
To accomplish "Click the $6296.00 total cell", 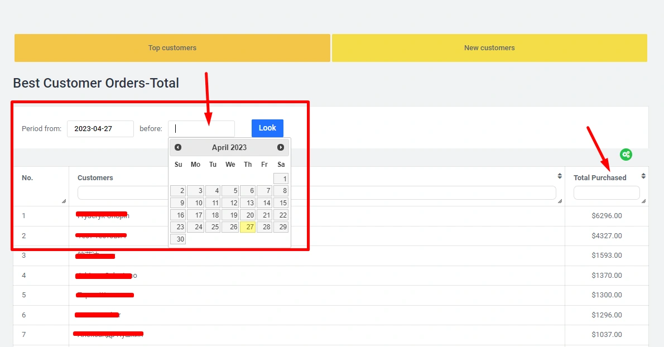I will pos(607,216).
